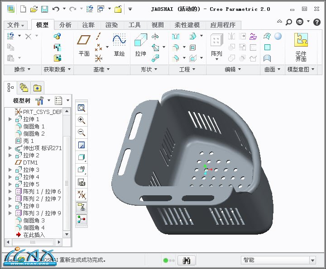326x269 pixels.
Task: Click the hole icon in 工程 group
Action: point(176,37)
